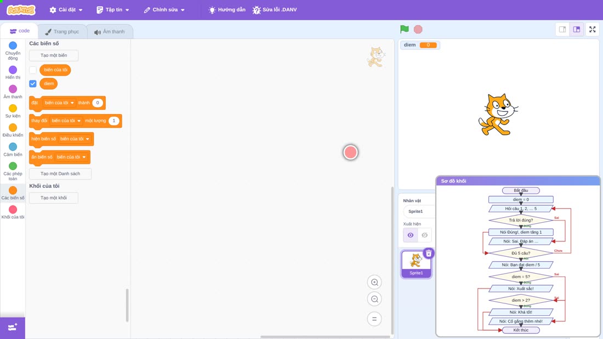
Task: Expand variable dropdown in 'ẩn biến số' block
Action: tap(71, 157)
